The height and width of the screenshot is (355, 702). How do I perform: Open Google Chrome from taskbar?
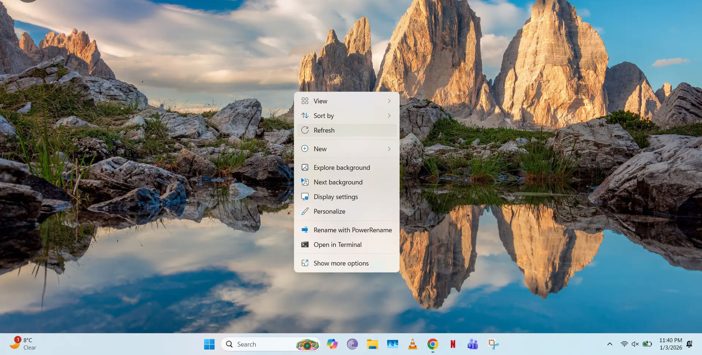coord(433,344)
